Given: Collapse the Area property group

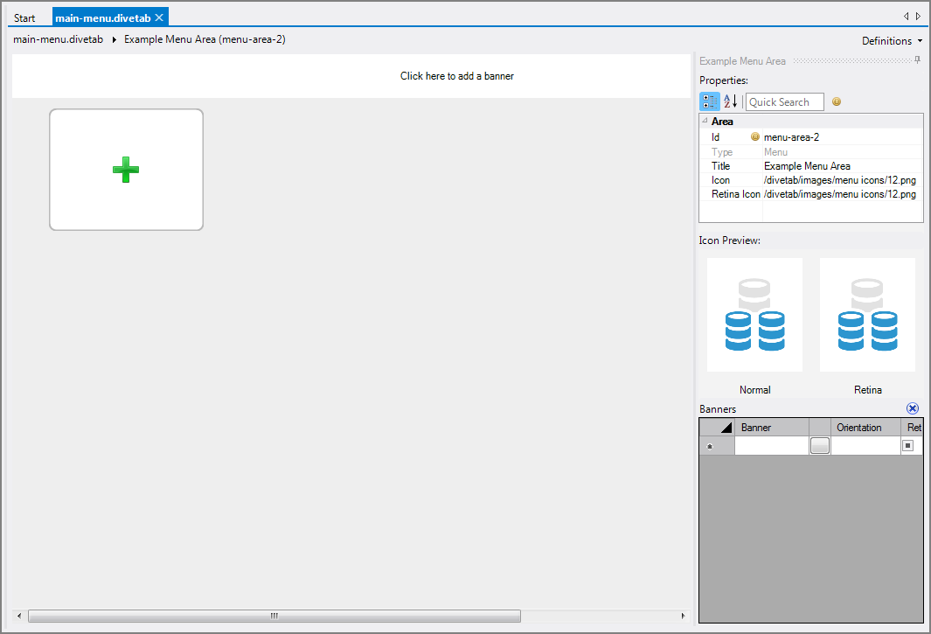Looking at the screenshot, I should [705, 122].
